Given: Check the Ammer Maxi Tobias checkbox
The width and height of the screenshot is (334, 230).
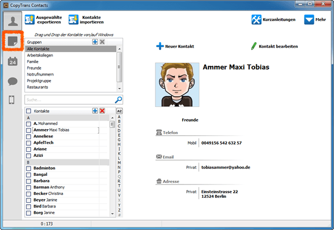Looking at the screenshot, I should (28, 130).
